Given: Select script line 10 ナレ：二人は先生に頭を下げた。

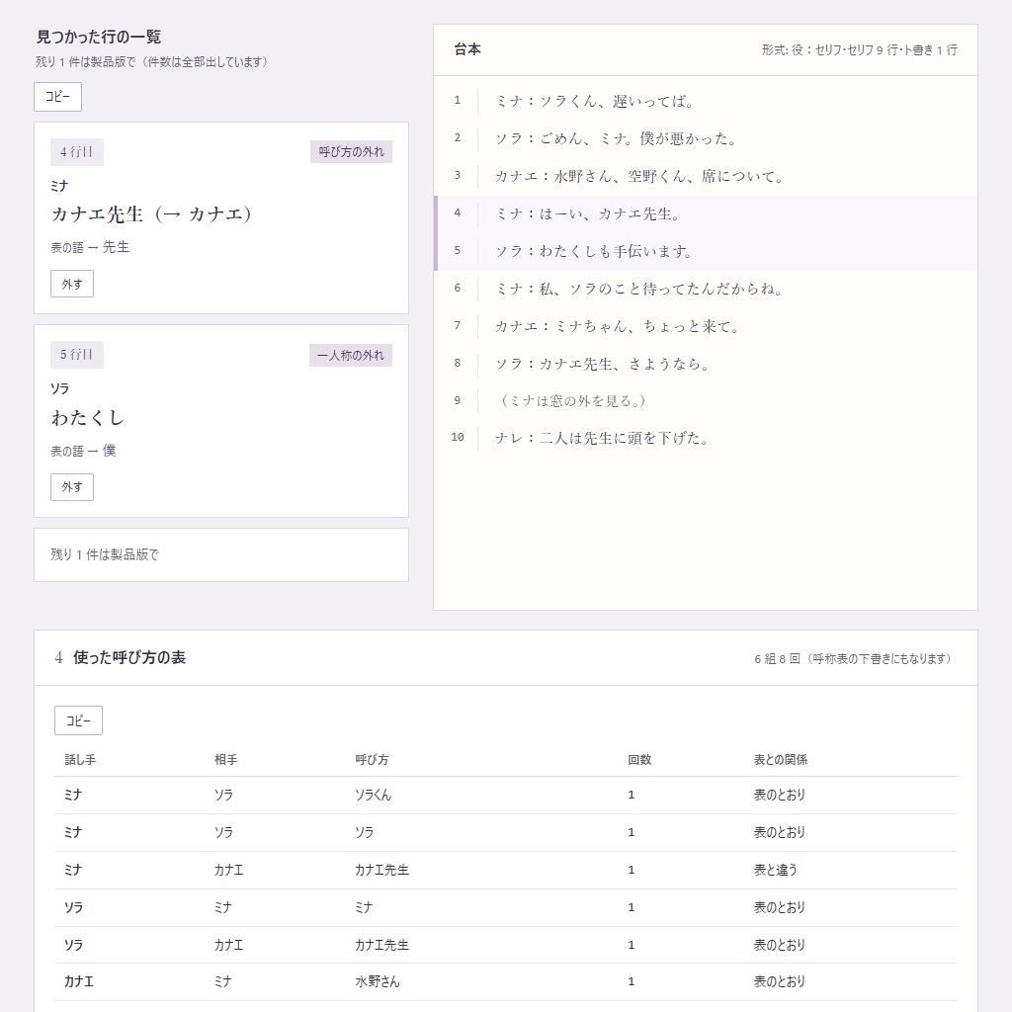Looking at the screenshot, I should (x=706, y=438).
